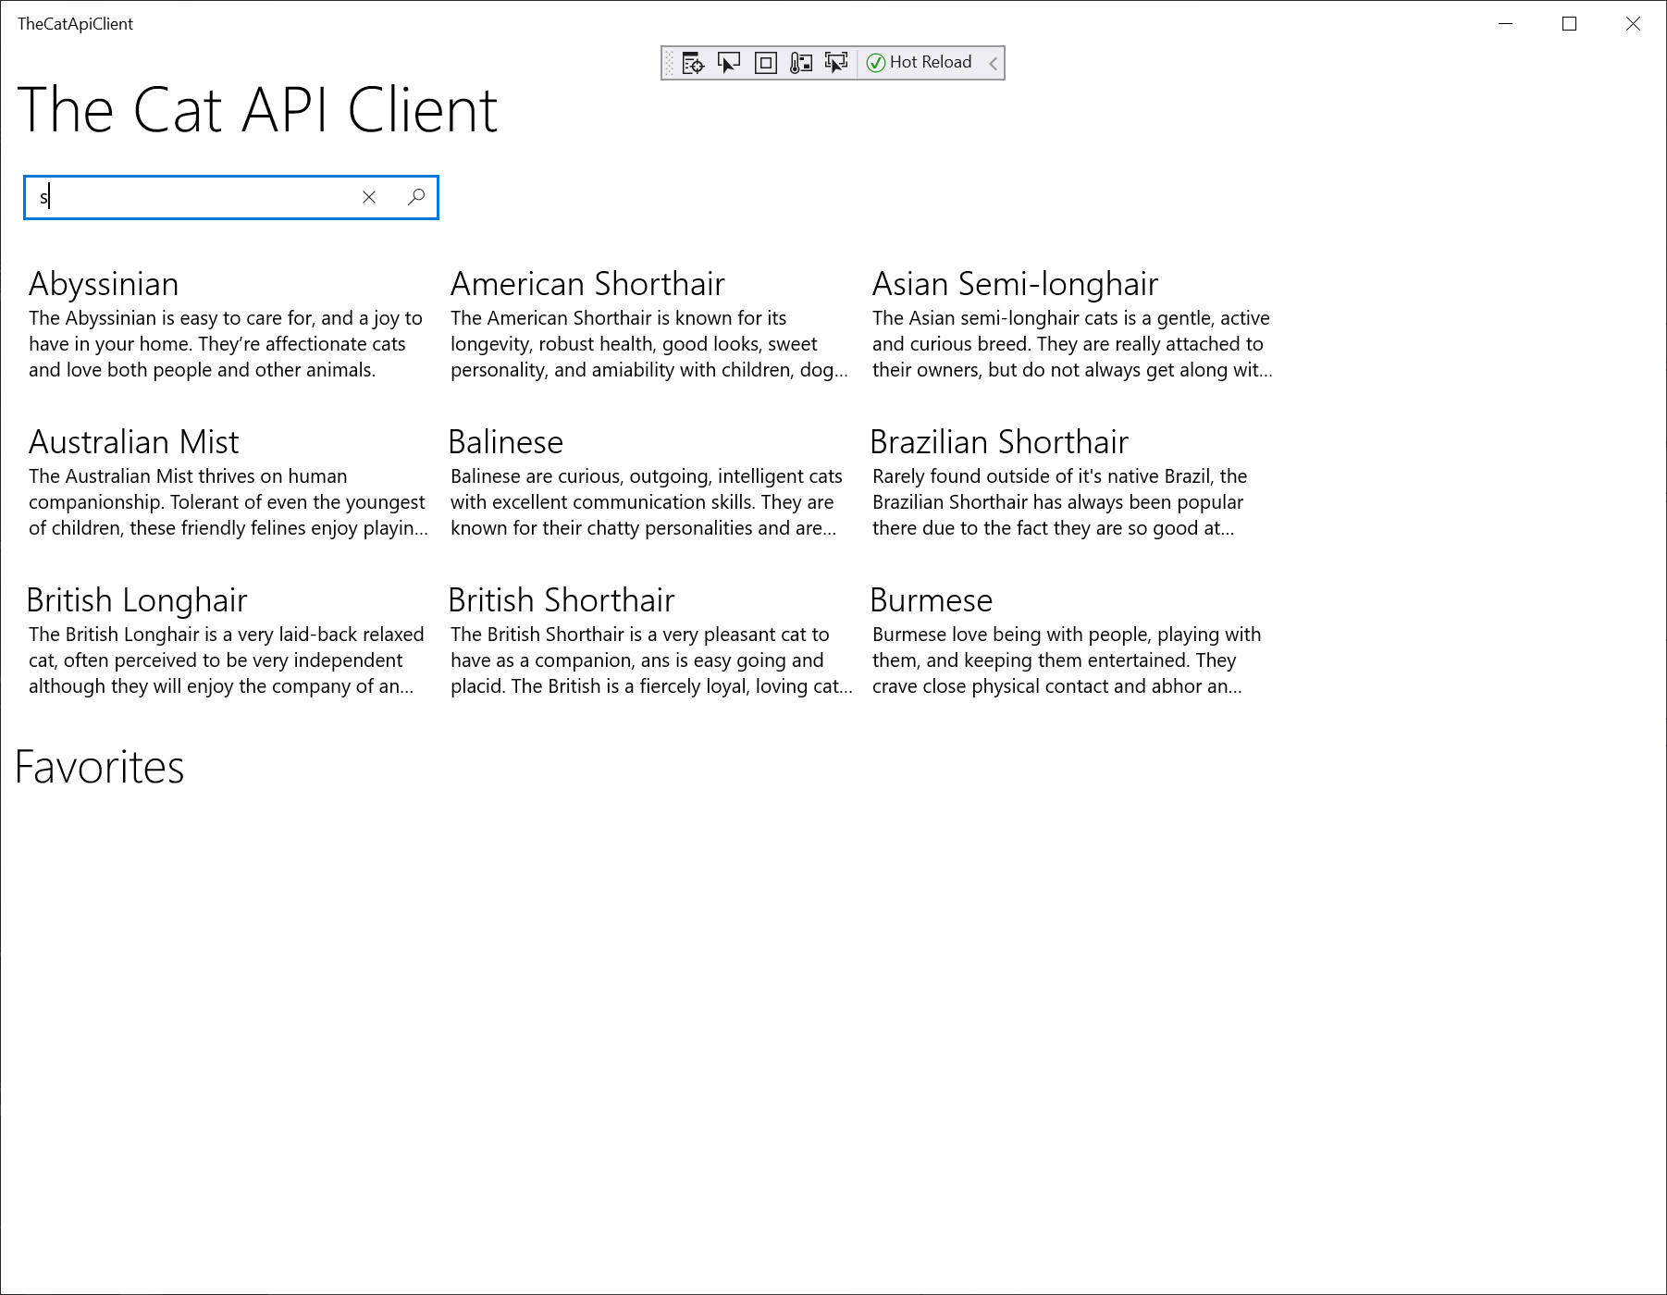Viewport: 1667px width, 1295px height.
Task: Select the Asian Semi-longhair breed
Action: (x=1014, y=284)
